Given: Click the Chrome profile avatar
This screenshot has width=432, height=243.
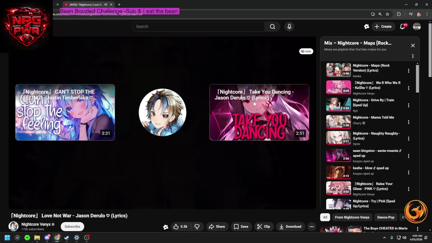Looking at the screenshot, I should coord(419,14).
